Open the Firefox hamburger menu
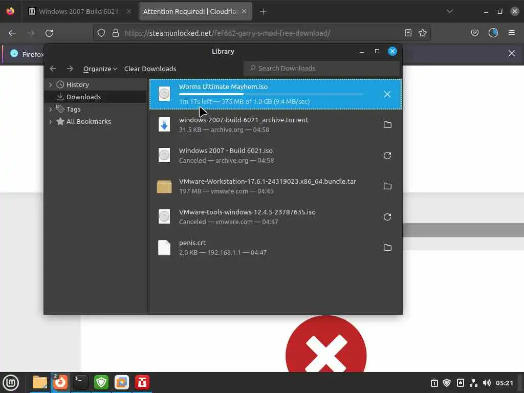 512,33
